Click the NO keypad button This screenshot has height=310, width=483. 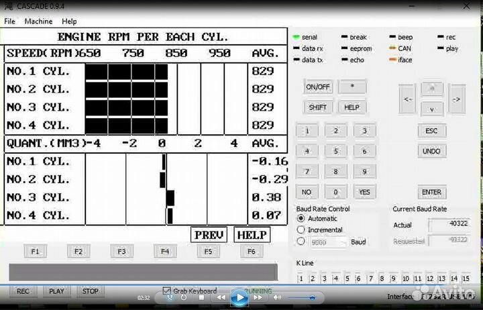(x=307, y=192)
